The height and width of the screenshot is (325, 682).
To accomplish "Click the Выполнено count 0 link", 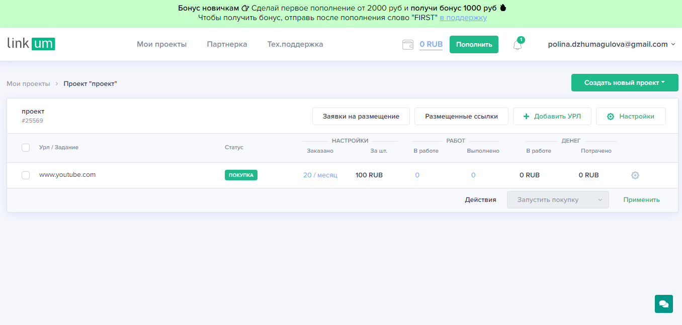I will [473, 175].
